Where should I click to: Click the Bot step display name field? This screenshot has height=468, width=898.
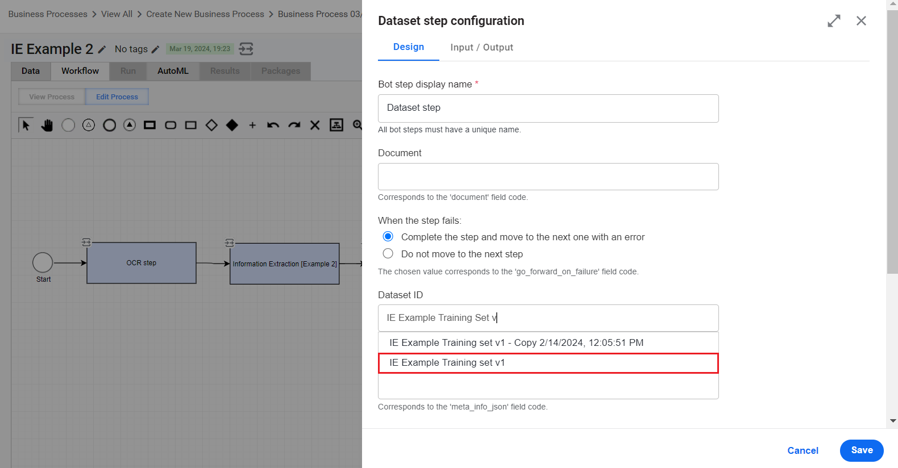[x=548, y=108]
